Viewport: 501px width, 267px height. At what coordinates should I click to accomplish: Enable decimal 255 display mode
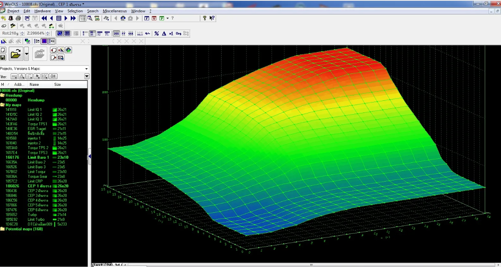pos(117,33)
